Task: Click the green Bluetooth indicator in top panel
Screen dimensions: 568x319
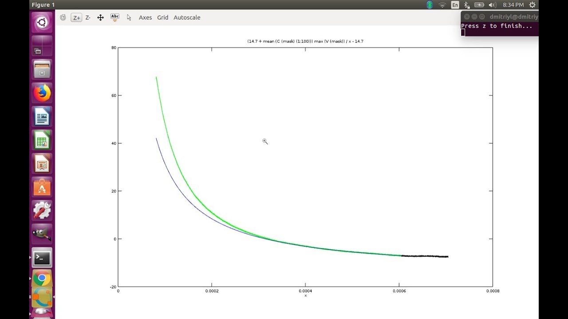Action: point(430,5)
